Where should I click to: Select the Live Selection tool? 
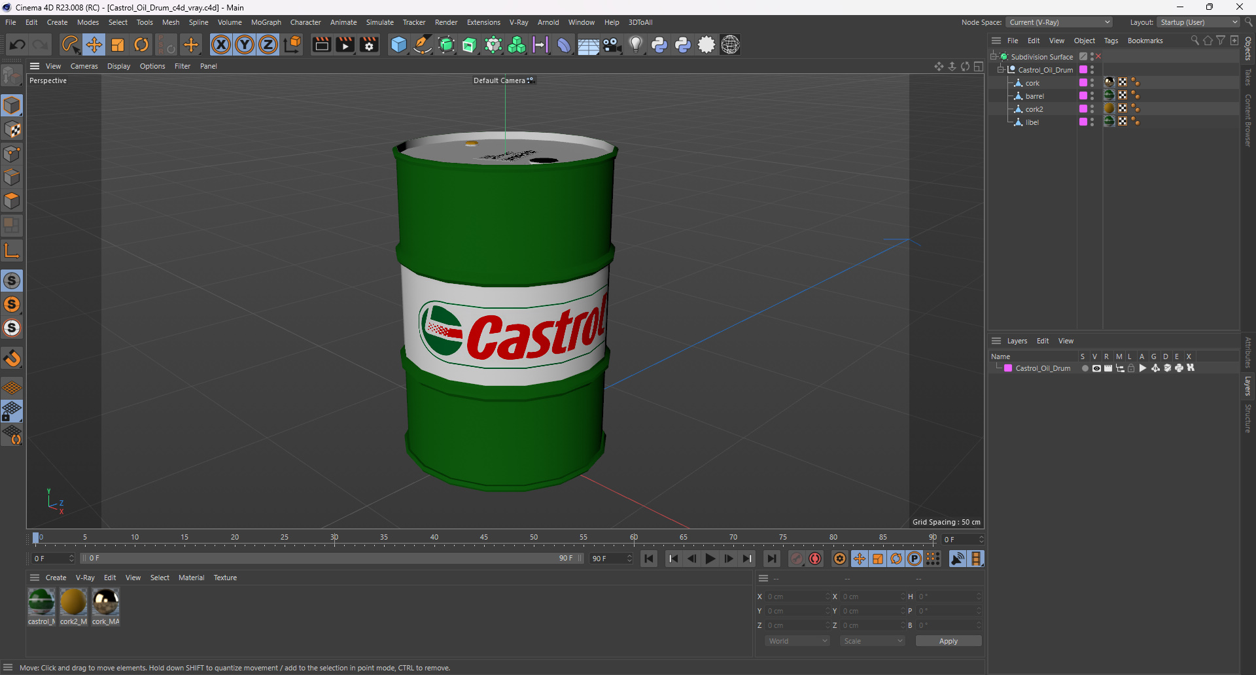[70, 44]
